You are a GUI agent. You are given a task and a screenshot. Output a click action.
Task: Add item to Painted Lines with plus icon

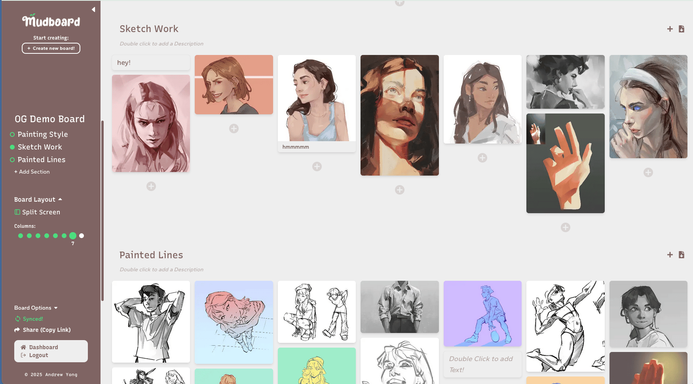[x=670, y=255]
